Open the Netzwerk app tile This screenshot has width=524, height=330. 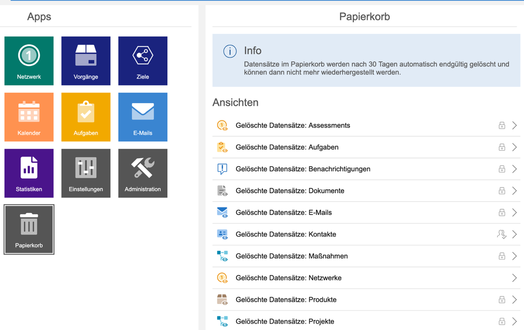29,61
